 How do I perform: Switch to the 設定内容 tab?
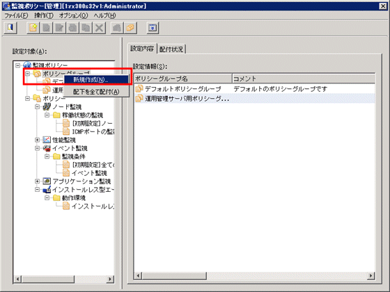tap(142, 49)
